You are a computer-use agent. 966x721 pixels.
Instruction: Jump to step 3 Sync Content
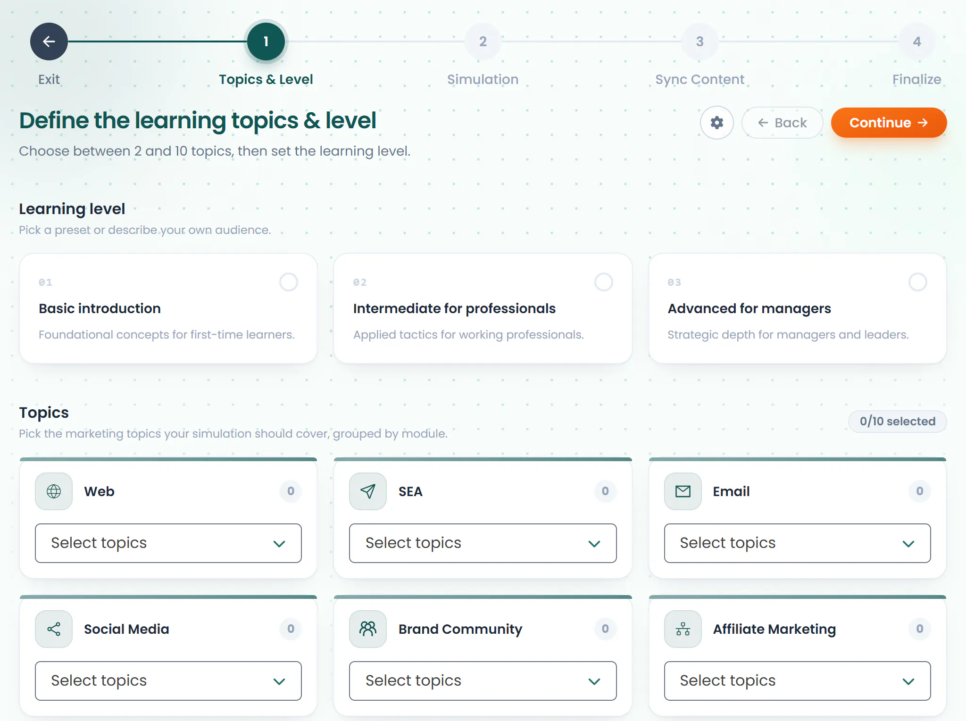[700, 41]
